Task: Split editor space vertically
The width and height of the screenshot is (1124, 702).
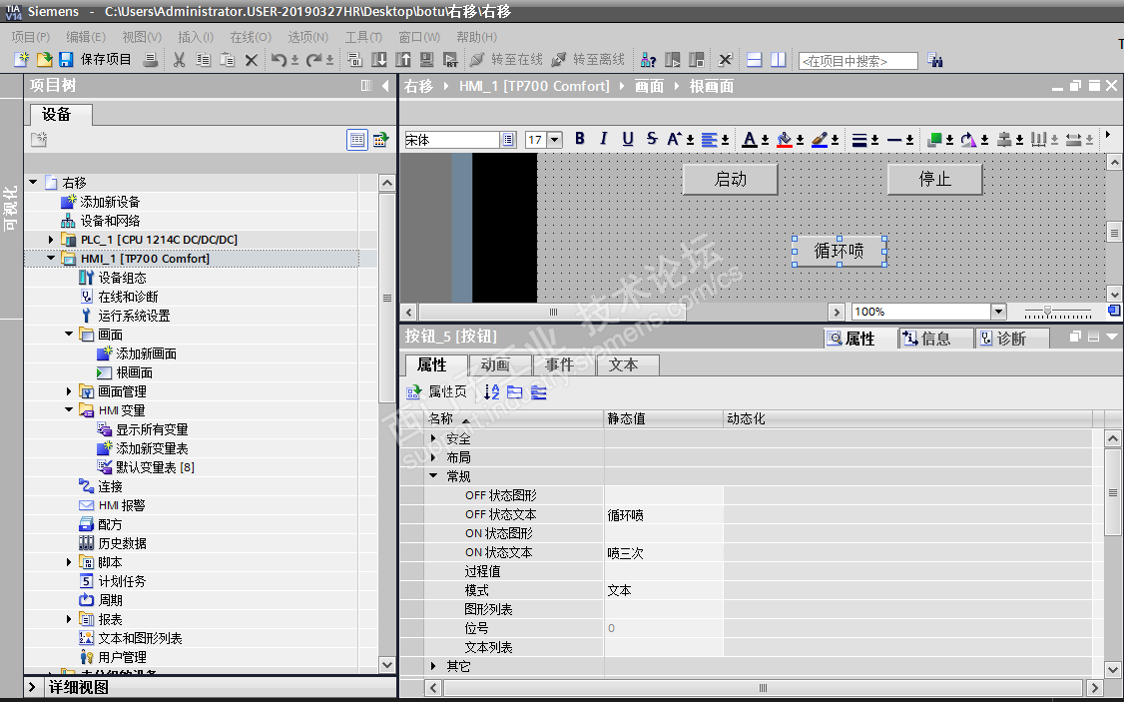Action: click(778, 60)
